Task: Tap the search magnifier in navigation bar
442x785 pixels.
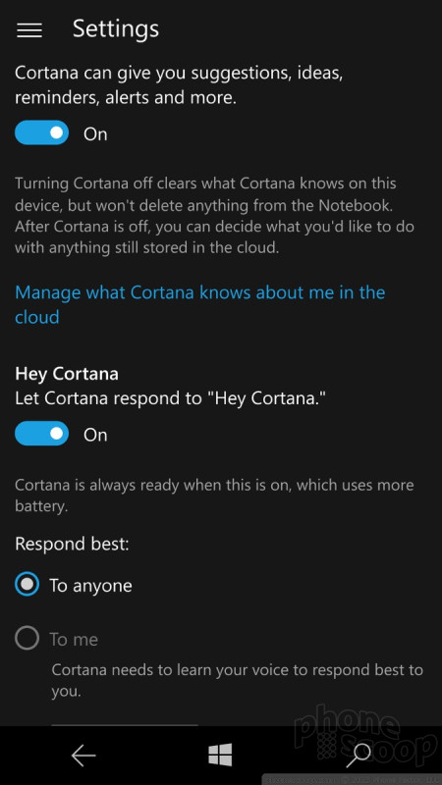Action: pos(359,755)
